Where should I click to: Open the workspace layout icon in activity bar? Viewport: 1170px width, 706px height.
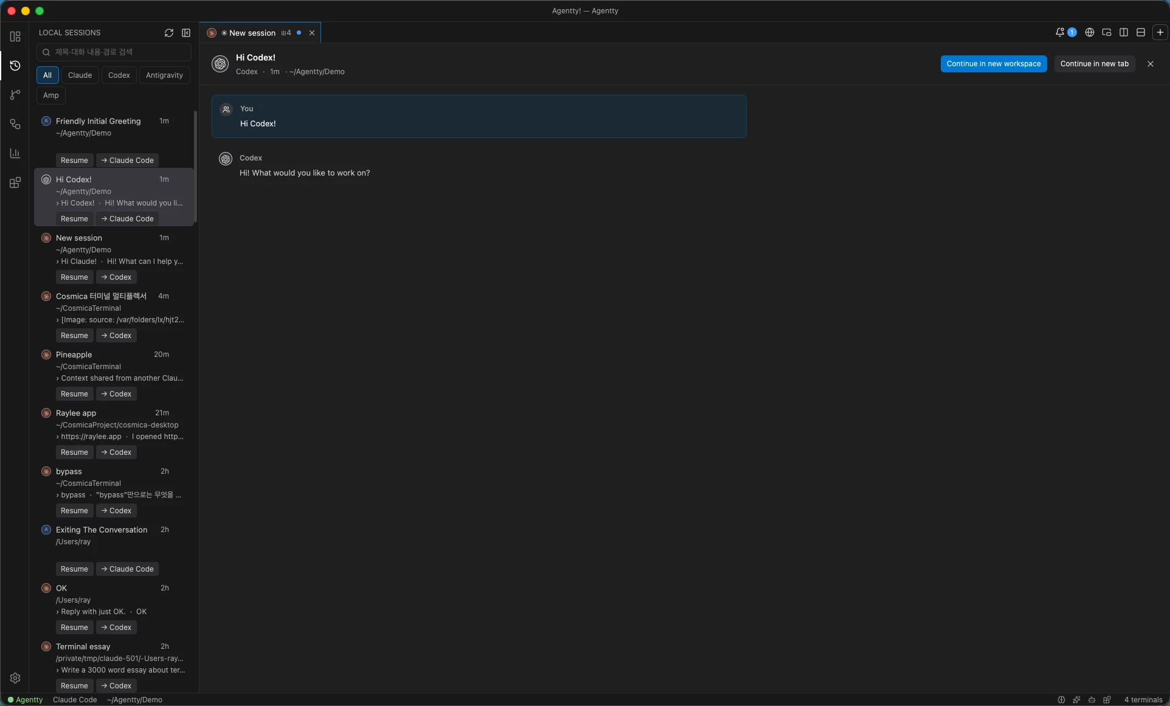(x=15, y=36)
